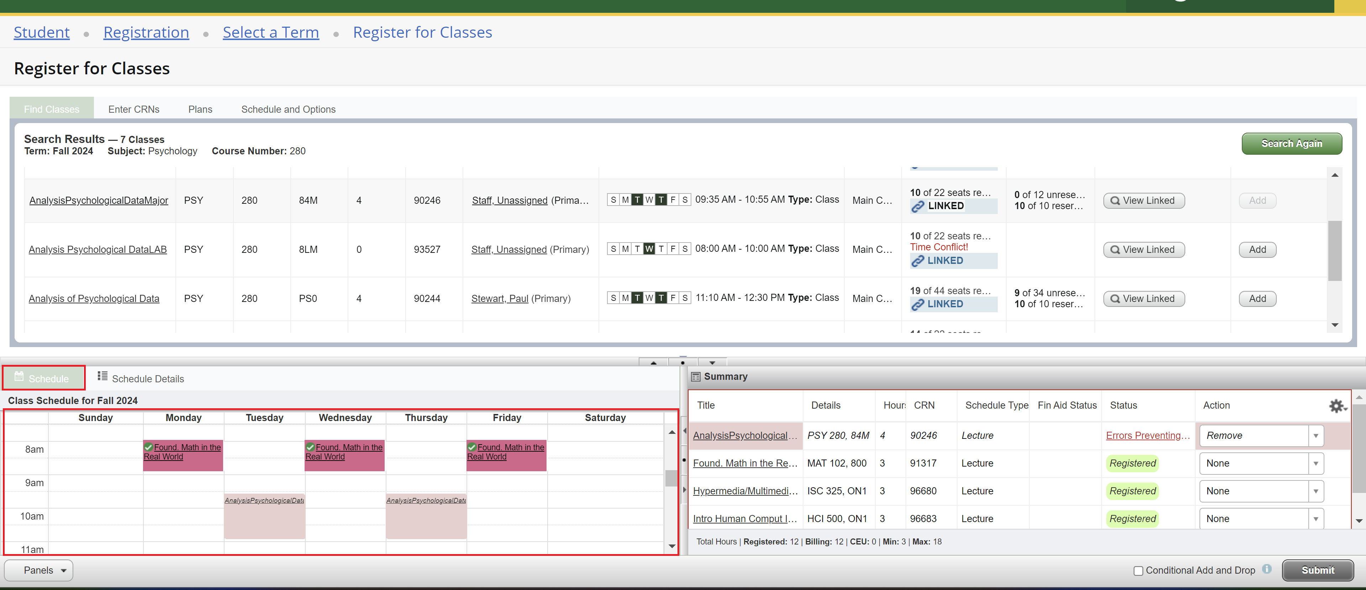
Task: Click the search results scrollbar down arrow
Action: (1334, 325)
